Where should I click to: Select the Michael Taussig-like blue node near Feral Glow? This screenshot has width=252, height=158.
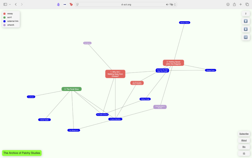(44, 120)
